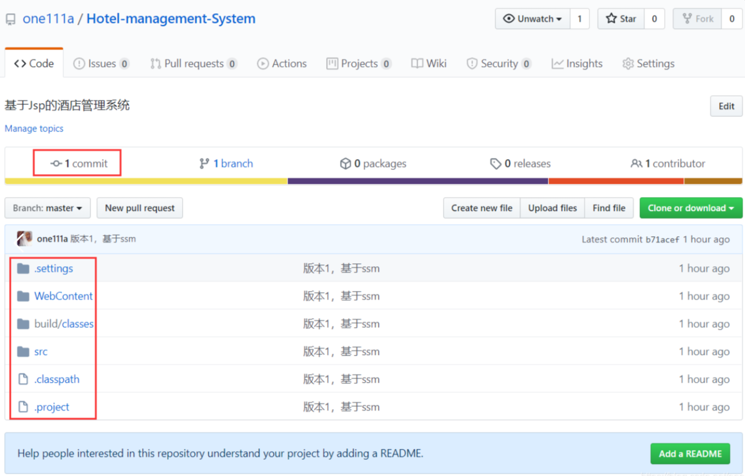Open the commit message in the .settings row
The image size is (745, 476).
[x=342, y=269]
